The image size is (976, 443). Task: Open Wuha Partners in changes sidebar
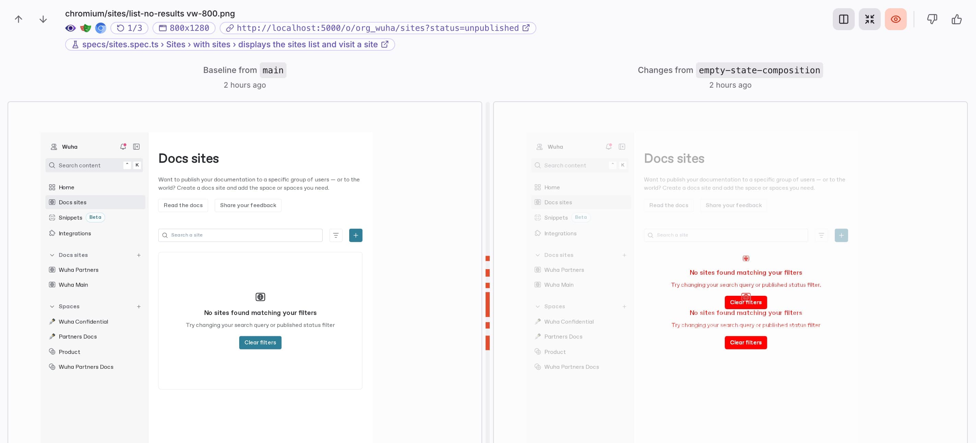coord(581,269)
